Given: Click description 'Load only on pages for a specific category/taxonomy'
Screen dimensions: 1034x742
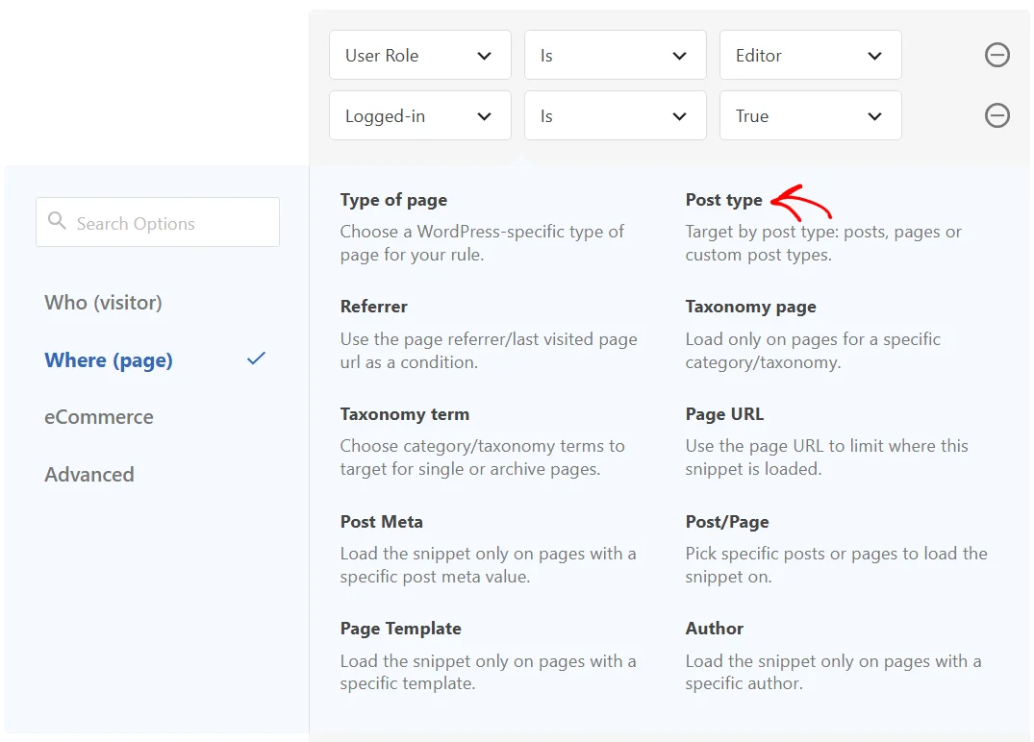Looking at the screenshot, I should [813, 351].
